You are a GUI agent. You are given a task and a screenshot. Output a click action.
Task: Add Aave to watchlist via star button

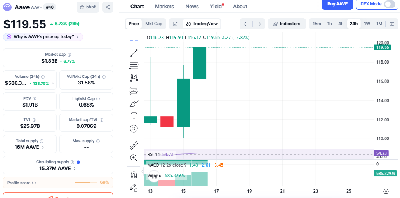pyautogui.click(x=88, y=7)
